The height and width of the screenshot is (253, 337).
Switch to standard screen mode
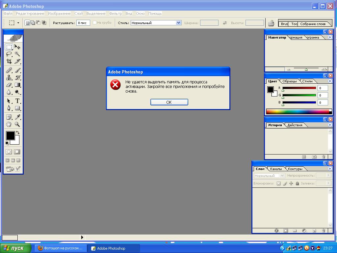8,160
